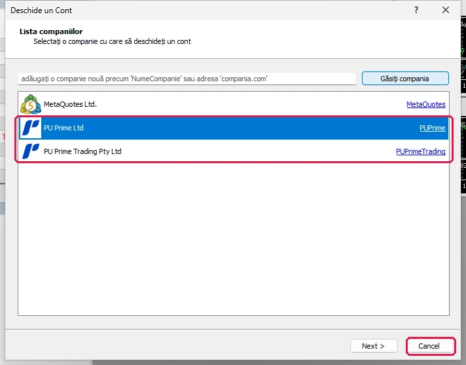Open the MetaQuotes link
Image resolution: width=466 pixels, height=365 pixels.
point(426,104)
